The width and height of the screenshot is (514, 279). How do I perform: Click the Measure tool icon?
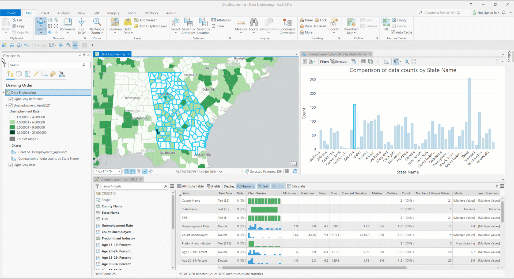coord(241,24)
